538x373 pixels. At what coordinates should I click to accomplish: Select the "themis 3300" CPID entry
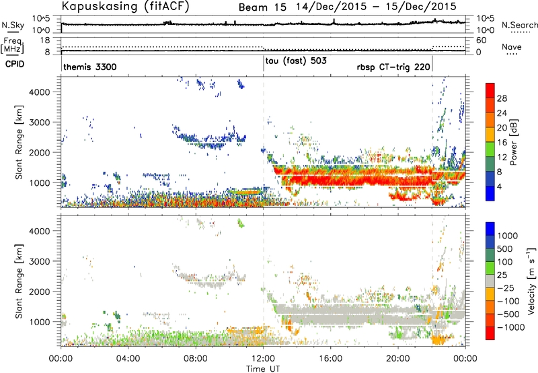pyautogui.click(x=90, y=67)
